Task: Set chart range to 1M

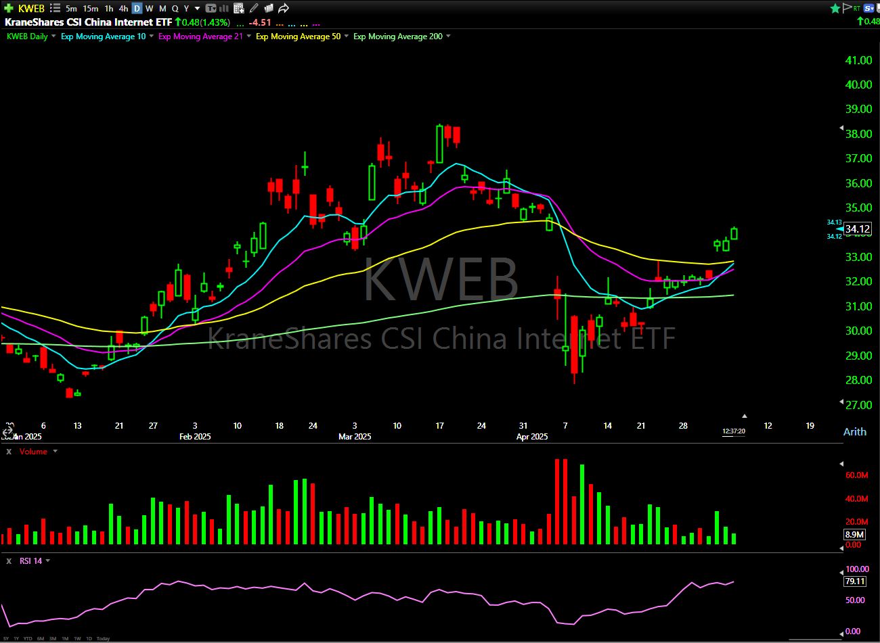Action: pyautogui.click(x=65, y=638)
